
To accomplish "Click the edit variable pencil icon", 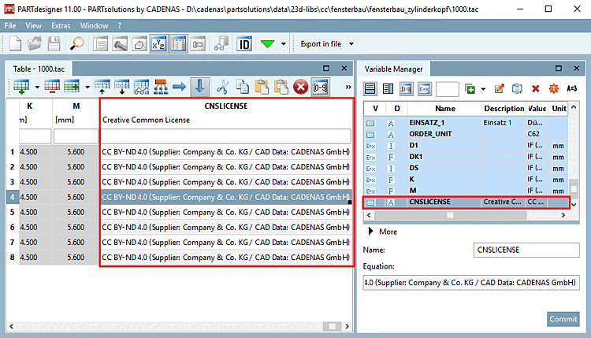I will tap(499, 88).
